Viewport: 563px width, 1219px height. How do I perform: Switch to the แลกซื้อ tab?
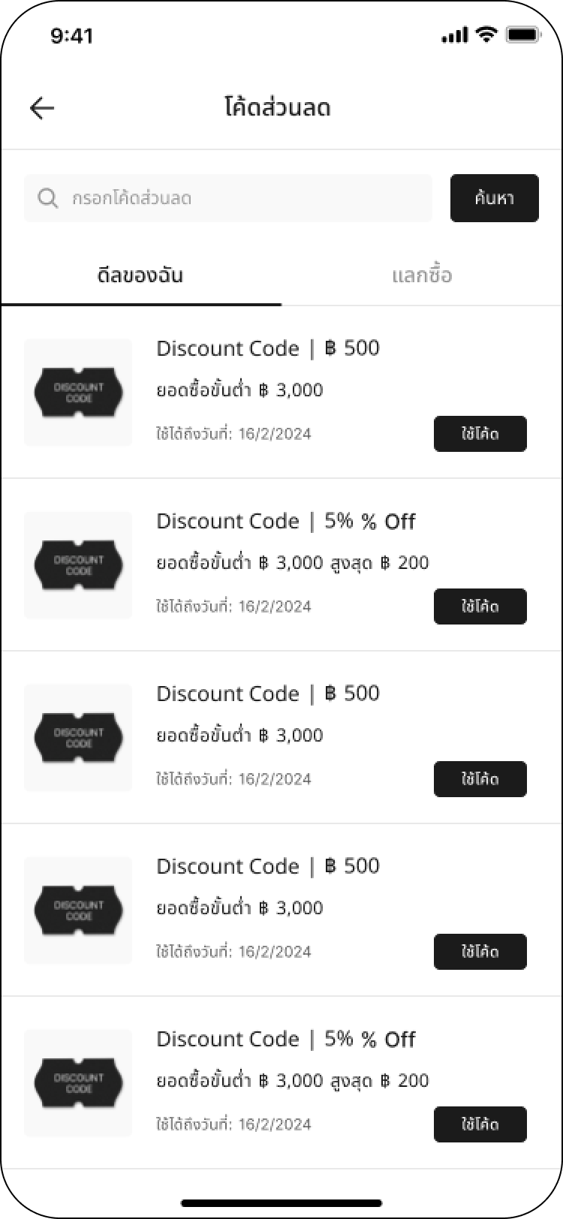coord(422,275)
